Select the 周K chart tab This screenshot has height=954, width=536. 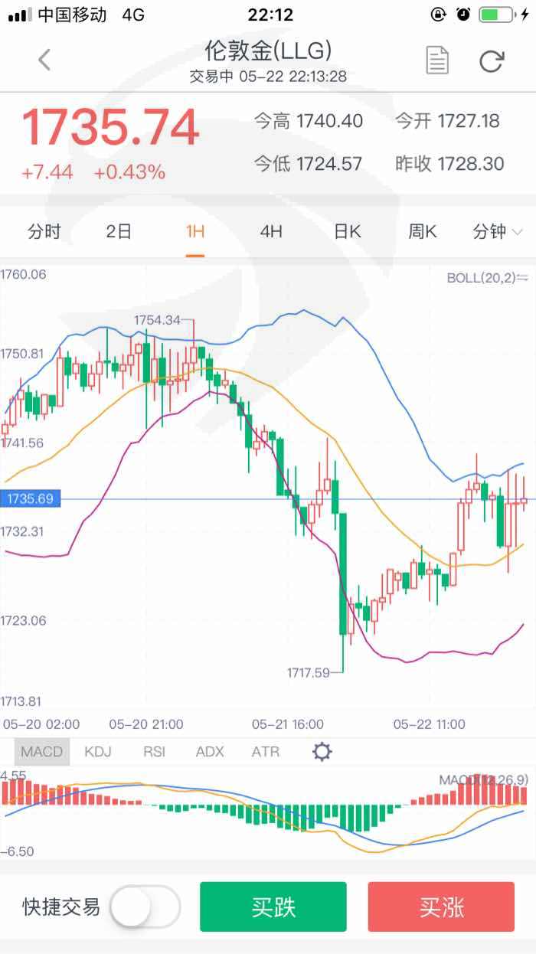click(422, 232)
